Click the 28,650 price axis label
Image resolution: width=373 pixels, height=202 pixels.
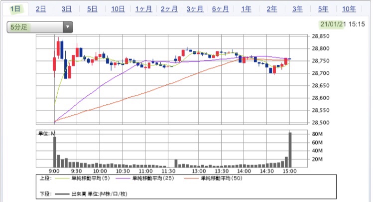[321, 86]
